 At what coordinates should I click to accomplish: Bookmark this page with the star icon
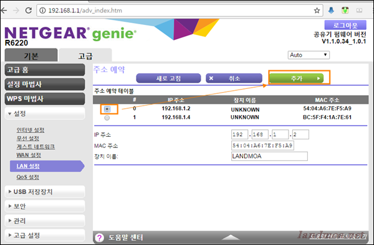(317, 11)
